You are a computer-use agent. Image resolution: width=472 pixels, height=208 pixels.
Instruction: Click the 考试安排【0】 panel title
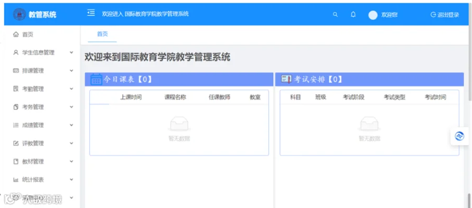coord(318,79)
